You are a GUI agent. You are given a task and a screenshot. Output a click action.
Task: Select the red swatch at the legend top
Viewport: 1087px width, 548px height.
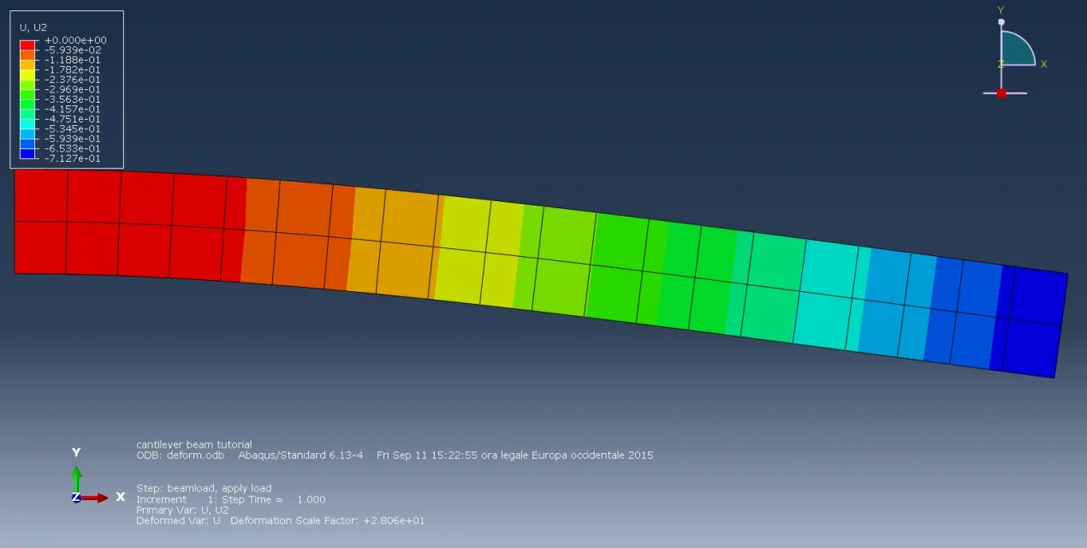point(27,44)
